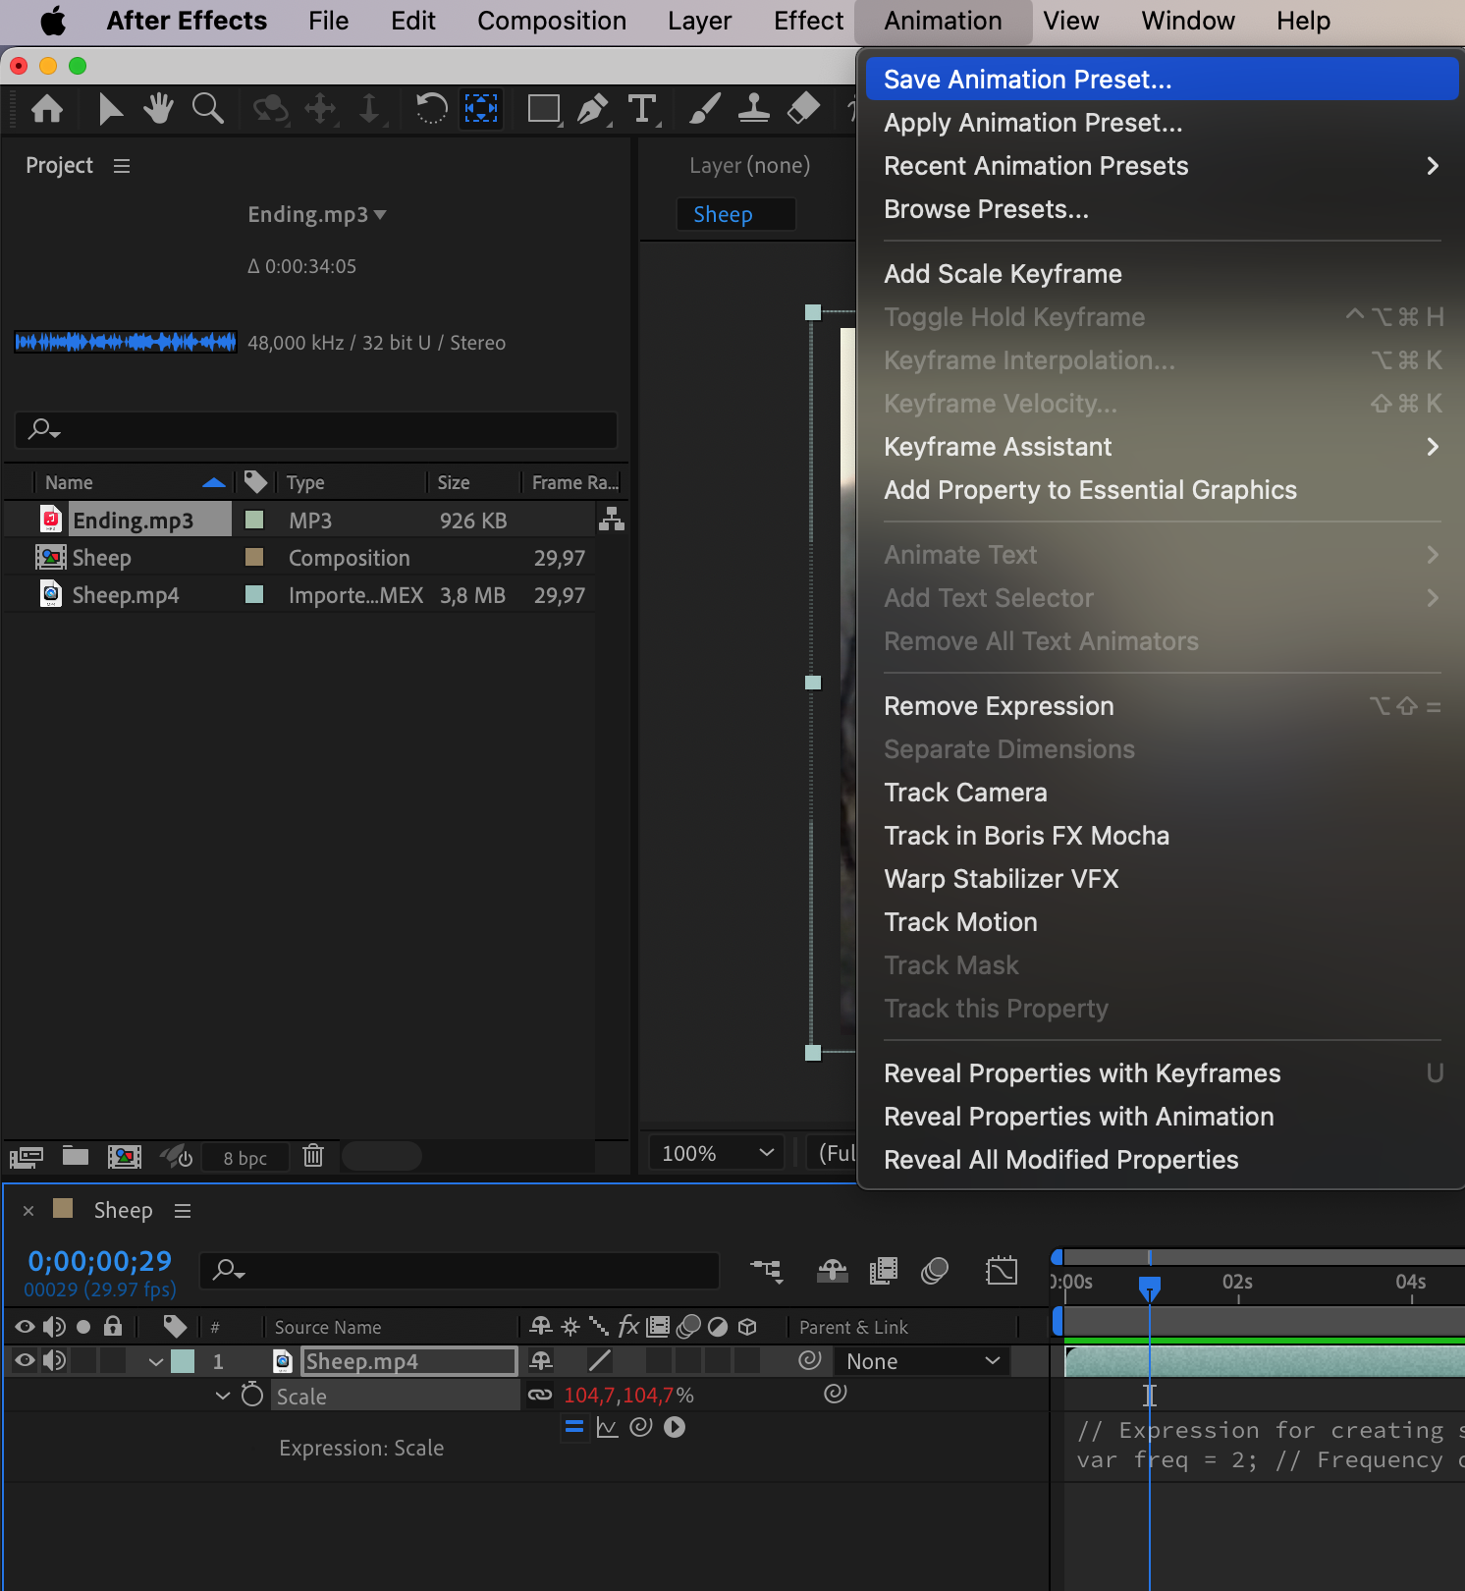Select the Zoom magnifier tool
The width and height of the screenshot is (1465, 1591).
tap(207, 108)
